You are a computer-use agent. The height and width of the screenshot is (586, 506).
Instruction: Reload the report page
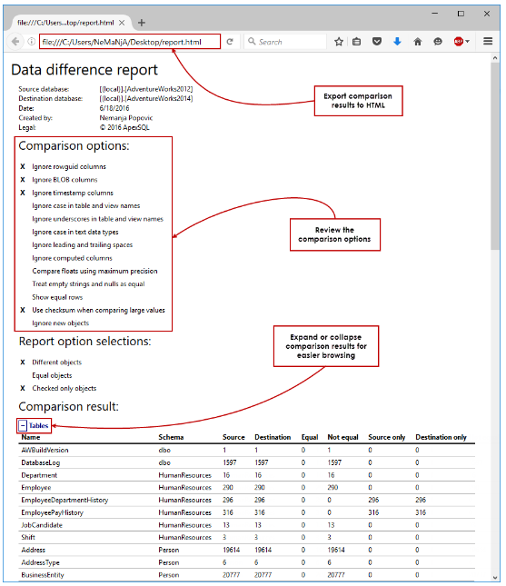click(230, 42)
